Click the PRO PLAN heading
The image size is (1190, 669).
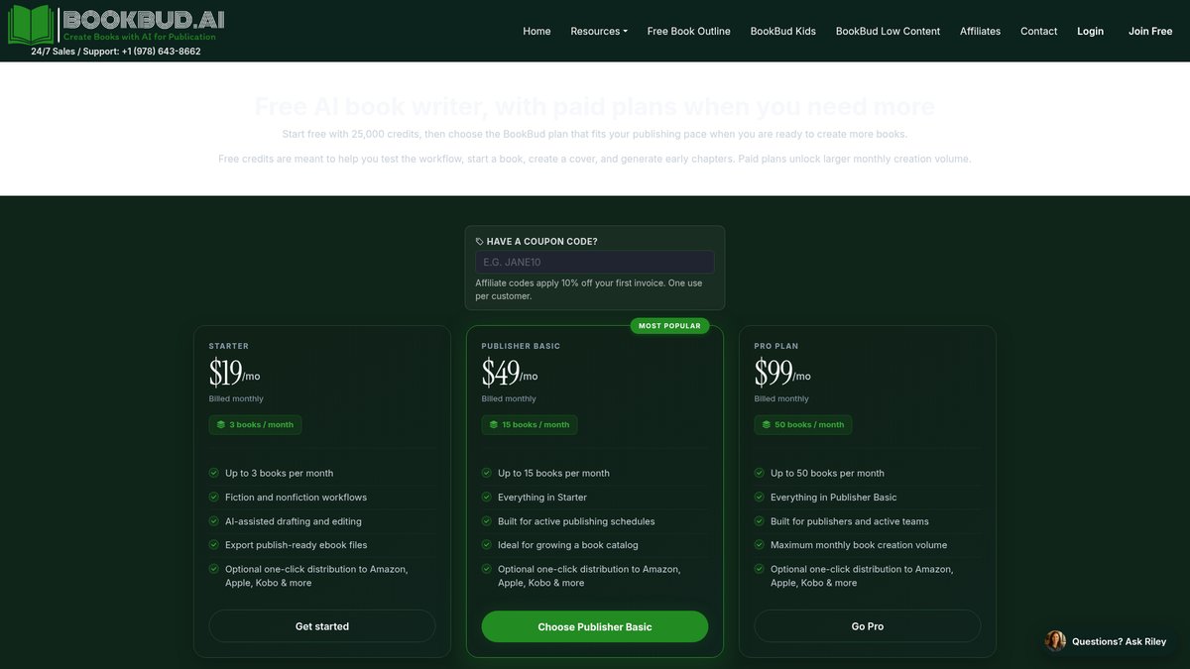(x=776, y=346)
